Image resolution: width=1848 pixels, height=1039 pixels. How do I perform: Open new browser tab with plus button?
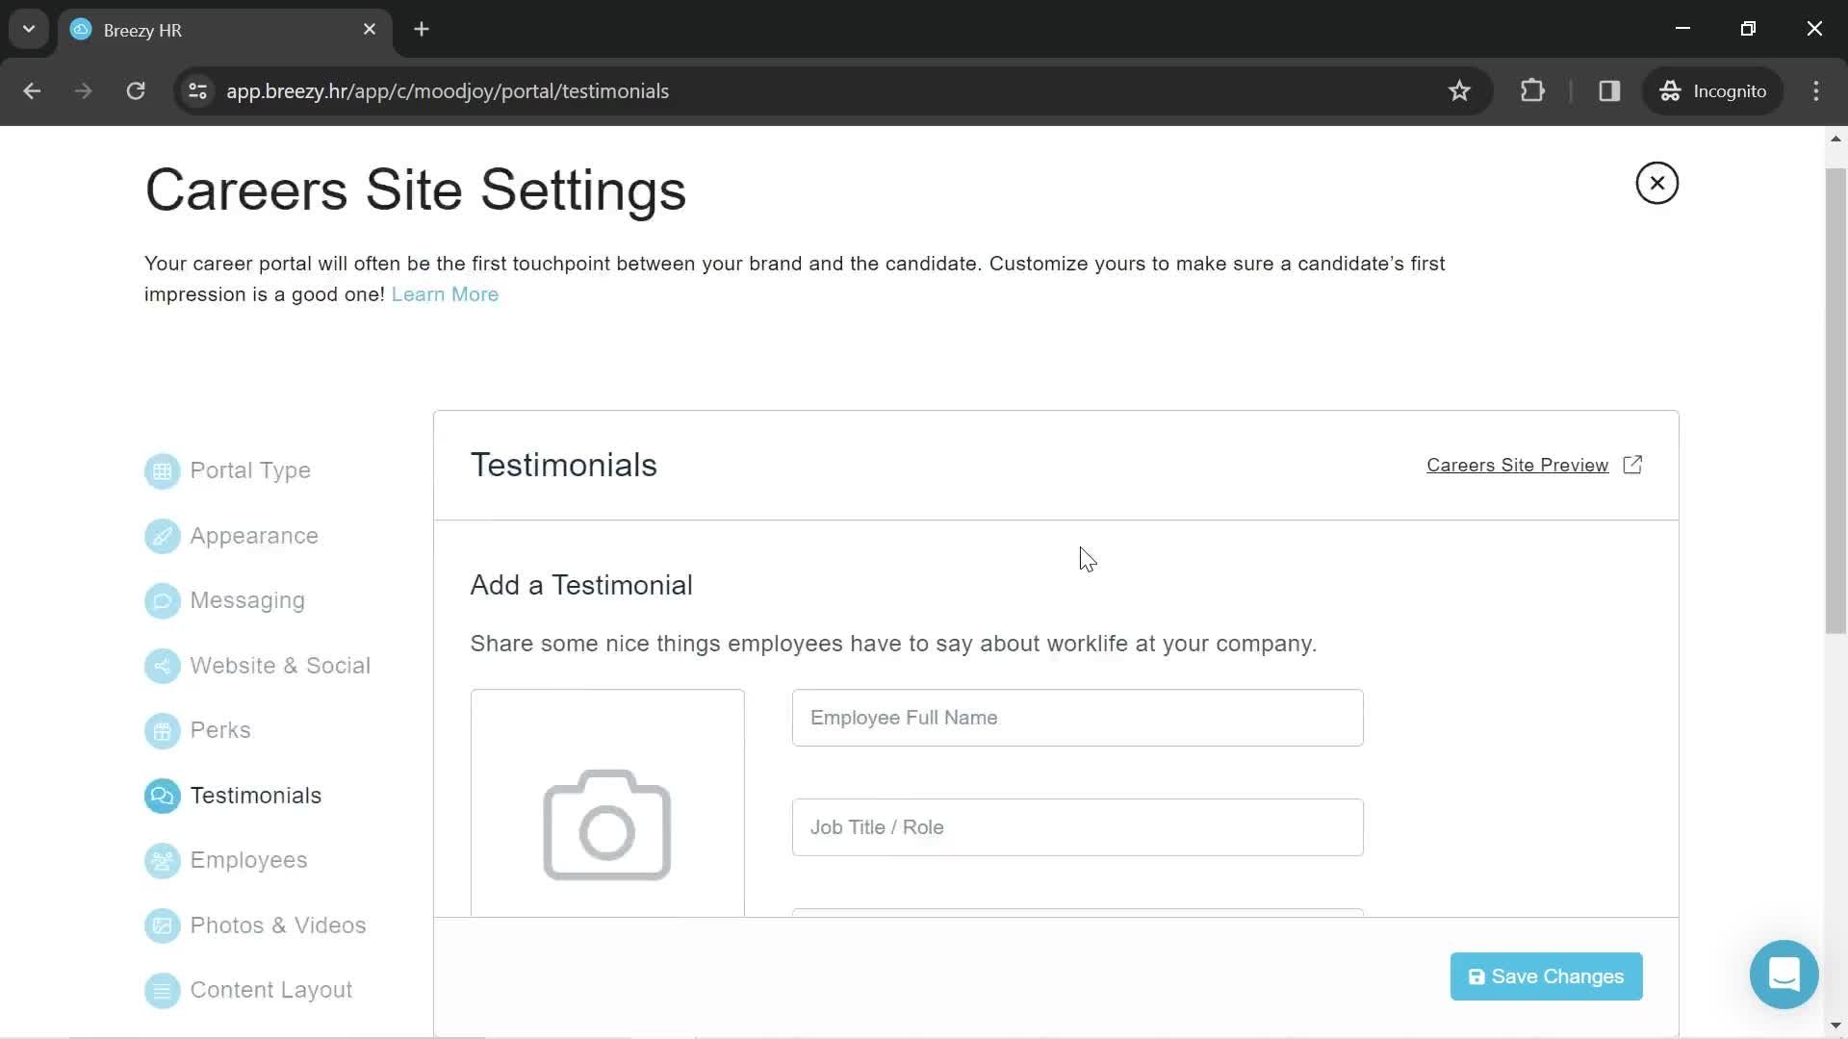point(423,28)
